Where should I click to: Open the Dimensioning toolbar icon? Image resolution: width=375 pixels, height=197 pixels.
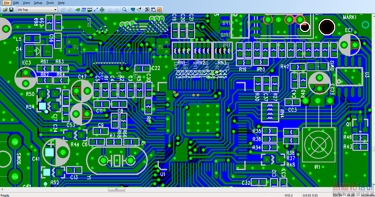[90, 10]
